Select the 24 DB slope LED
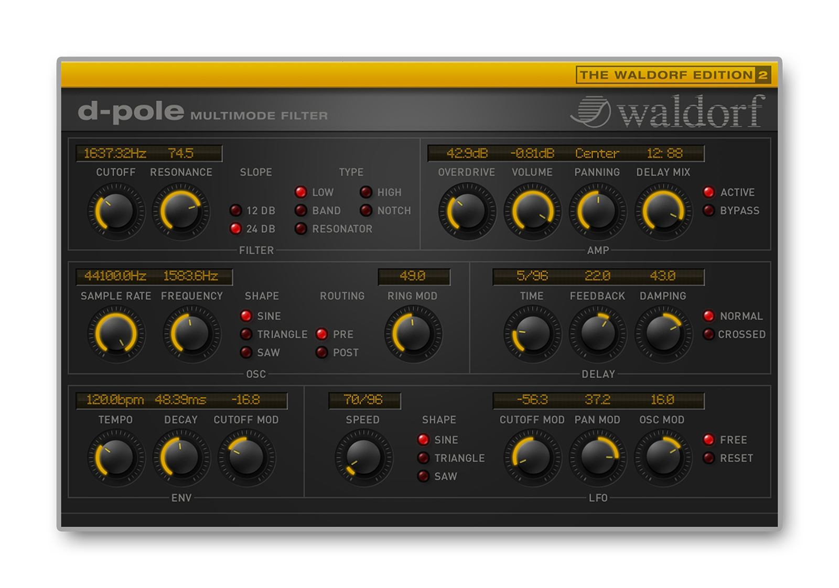839x588 pixels. [x=236, y=229]
